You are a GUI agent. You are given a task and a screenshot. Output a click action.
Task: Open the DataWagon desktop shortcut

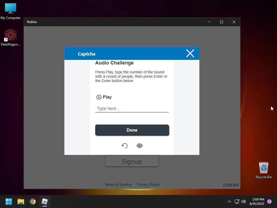pos(11,37)
